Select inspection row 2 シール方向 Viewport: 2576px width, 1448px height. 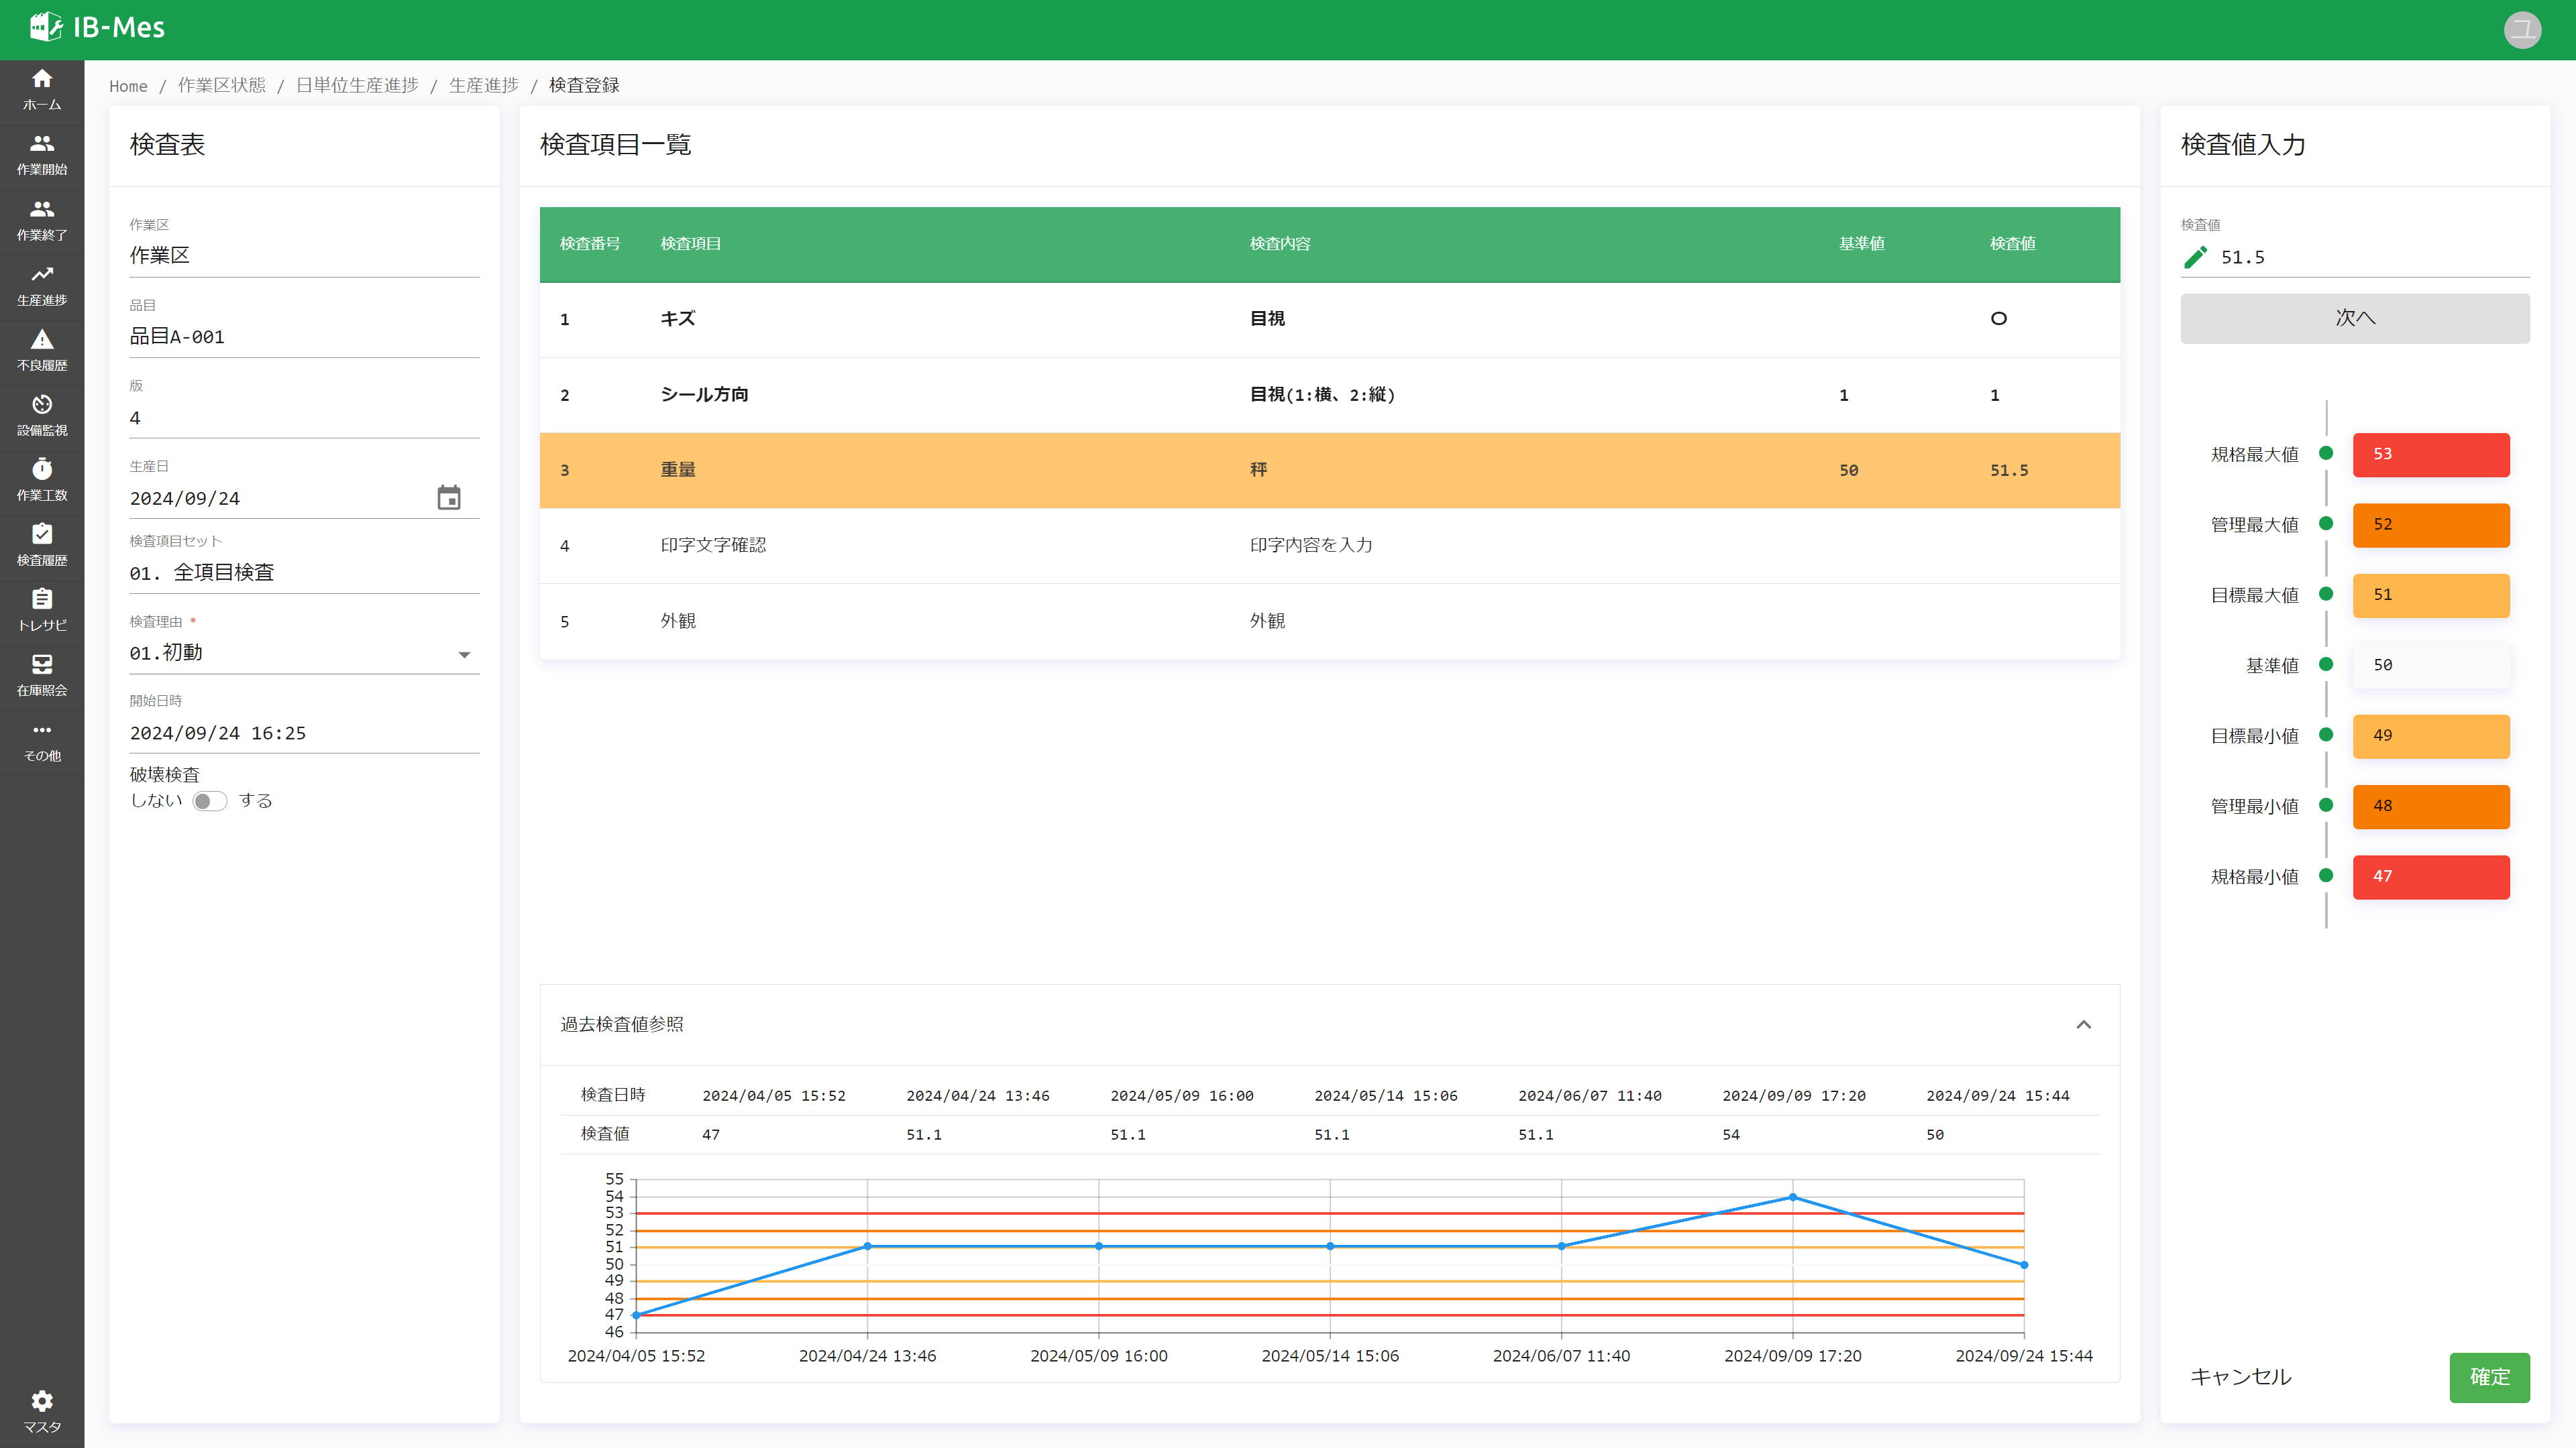[x=1329, y=395]
